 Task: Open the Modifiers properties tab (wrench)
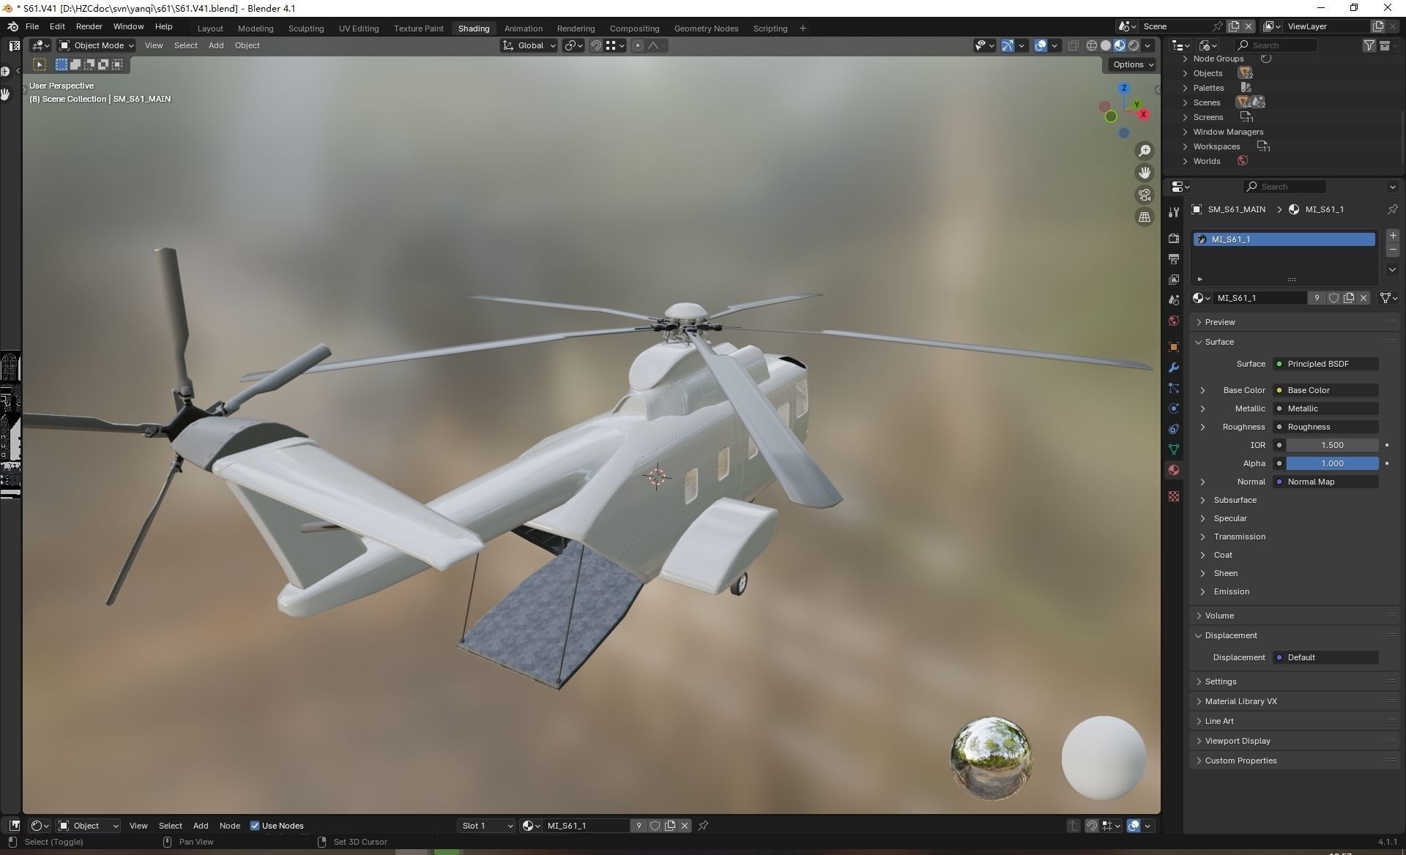click(1174, 367)
